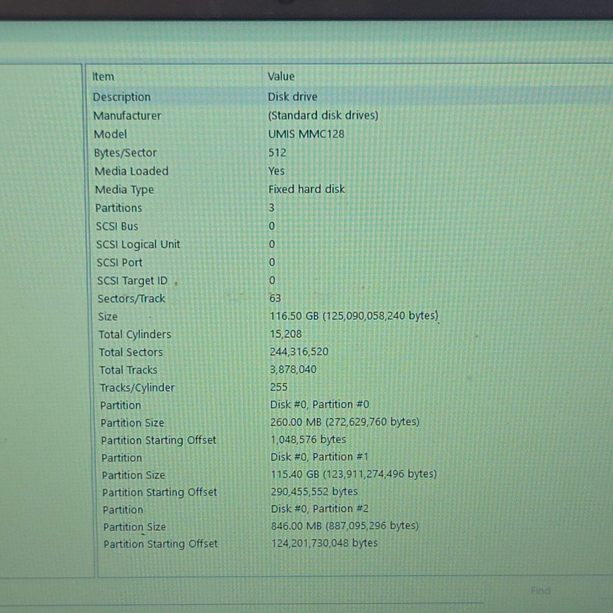Click the 'Yes' media loaded value
The width and height of the screenshot is (613, 613).
click(276, 171)
